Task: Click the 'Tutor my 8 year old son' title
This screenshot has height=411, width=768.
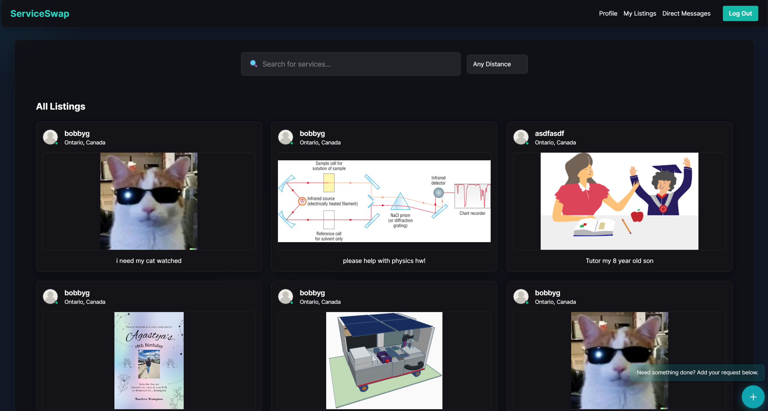Action: tap(619, 261)
